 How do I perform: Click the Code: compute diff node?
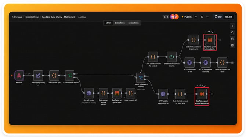131,93
